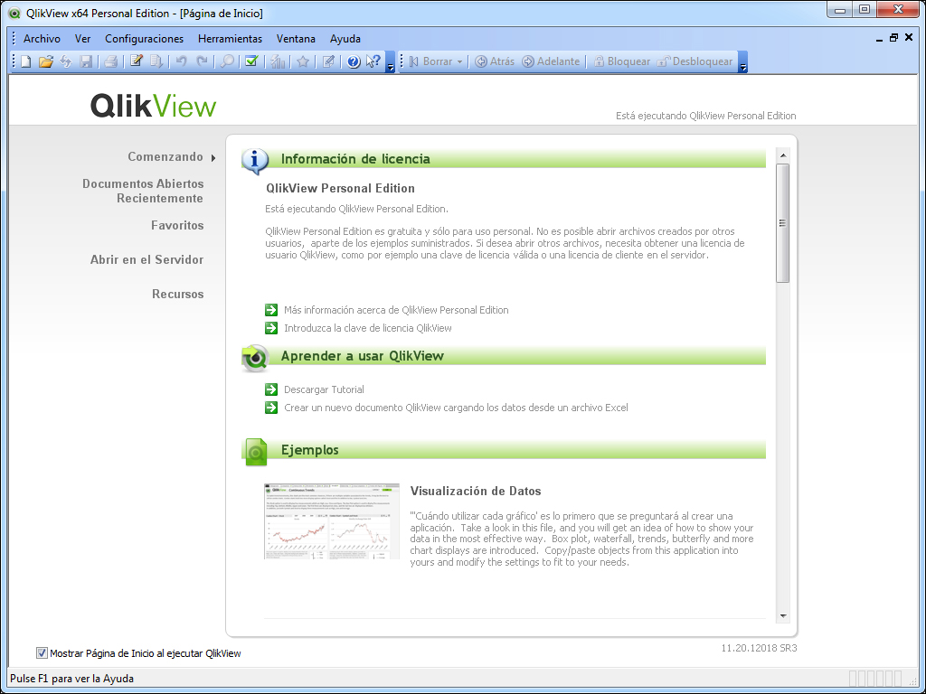
Task: Close the Página de Inicio document window
Action: pos(909,38)
